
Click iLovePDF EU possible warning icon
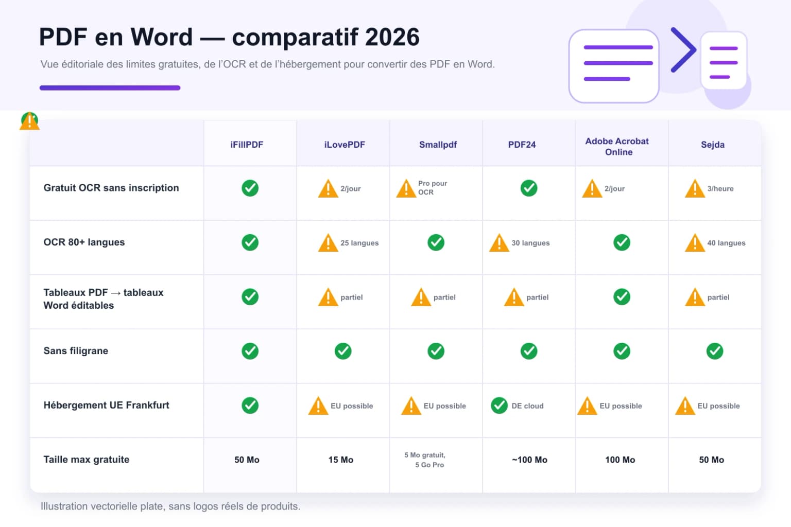pyautogui.click(x=318, y=406)
